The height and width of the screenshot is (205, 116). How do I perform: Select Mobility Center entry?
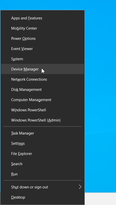click(x=42, y=28)
